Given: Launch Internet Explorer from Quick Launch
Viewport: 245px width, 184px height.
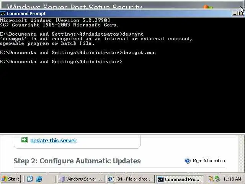Looking at the screenshot, I should click(39, 179).
